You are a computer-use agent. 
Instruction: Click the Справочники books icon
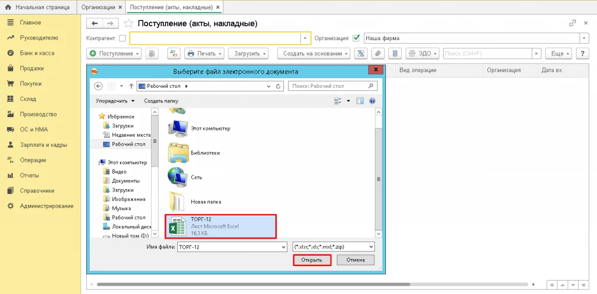pyautogui.click(x=10, y=190)
